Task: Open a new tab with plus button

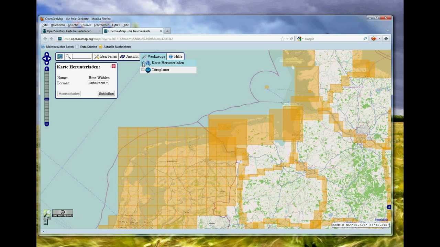Action: (x=167, y=31)
